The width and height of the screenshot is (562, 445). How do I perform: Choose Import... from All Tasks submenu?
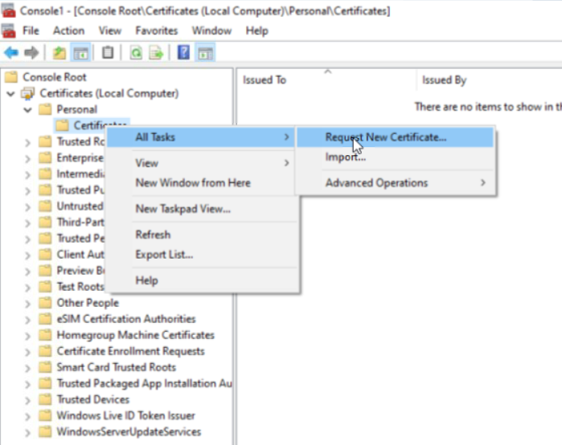(x=395, y=157)
